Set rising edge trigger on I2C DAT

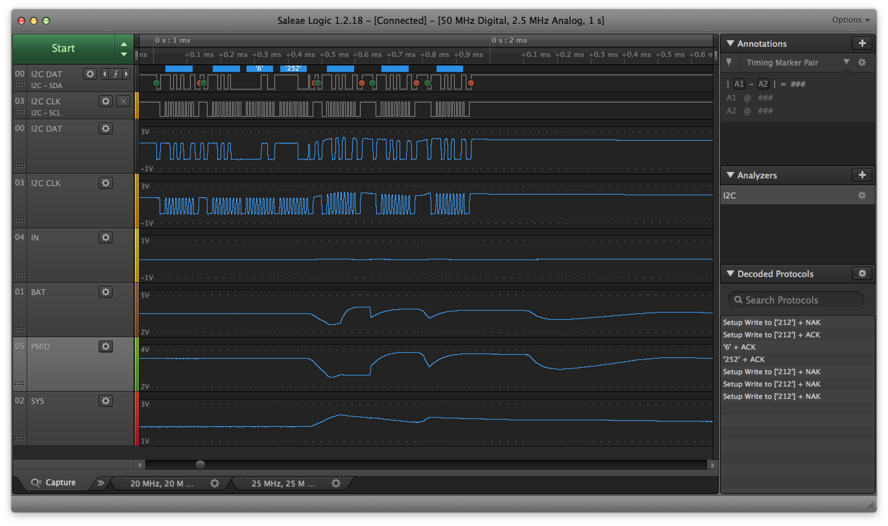pyautogui.click(x=116, y=74)
